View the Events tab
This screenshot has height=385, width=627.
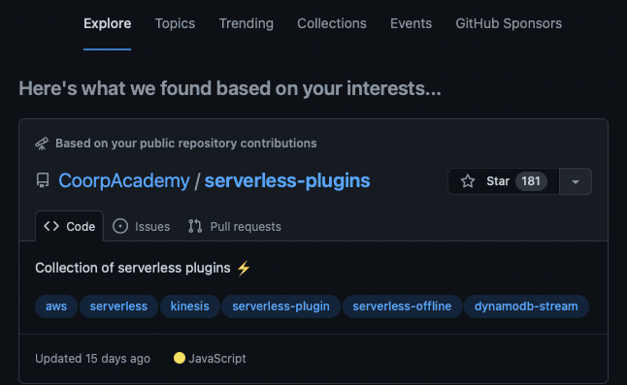pyautogui.click(x=411, y=23)
